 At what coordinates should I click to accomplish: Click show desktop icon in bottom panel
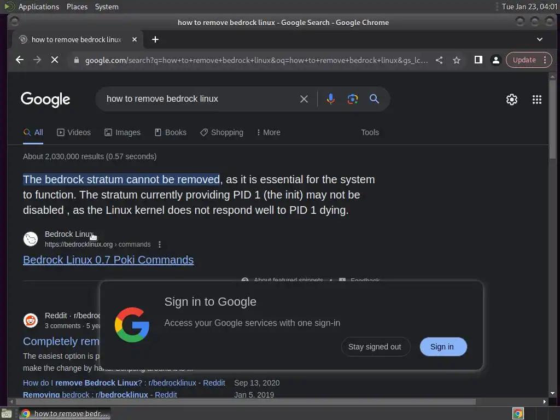pos(7,413)
